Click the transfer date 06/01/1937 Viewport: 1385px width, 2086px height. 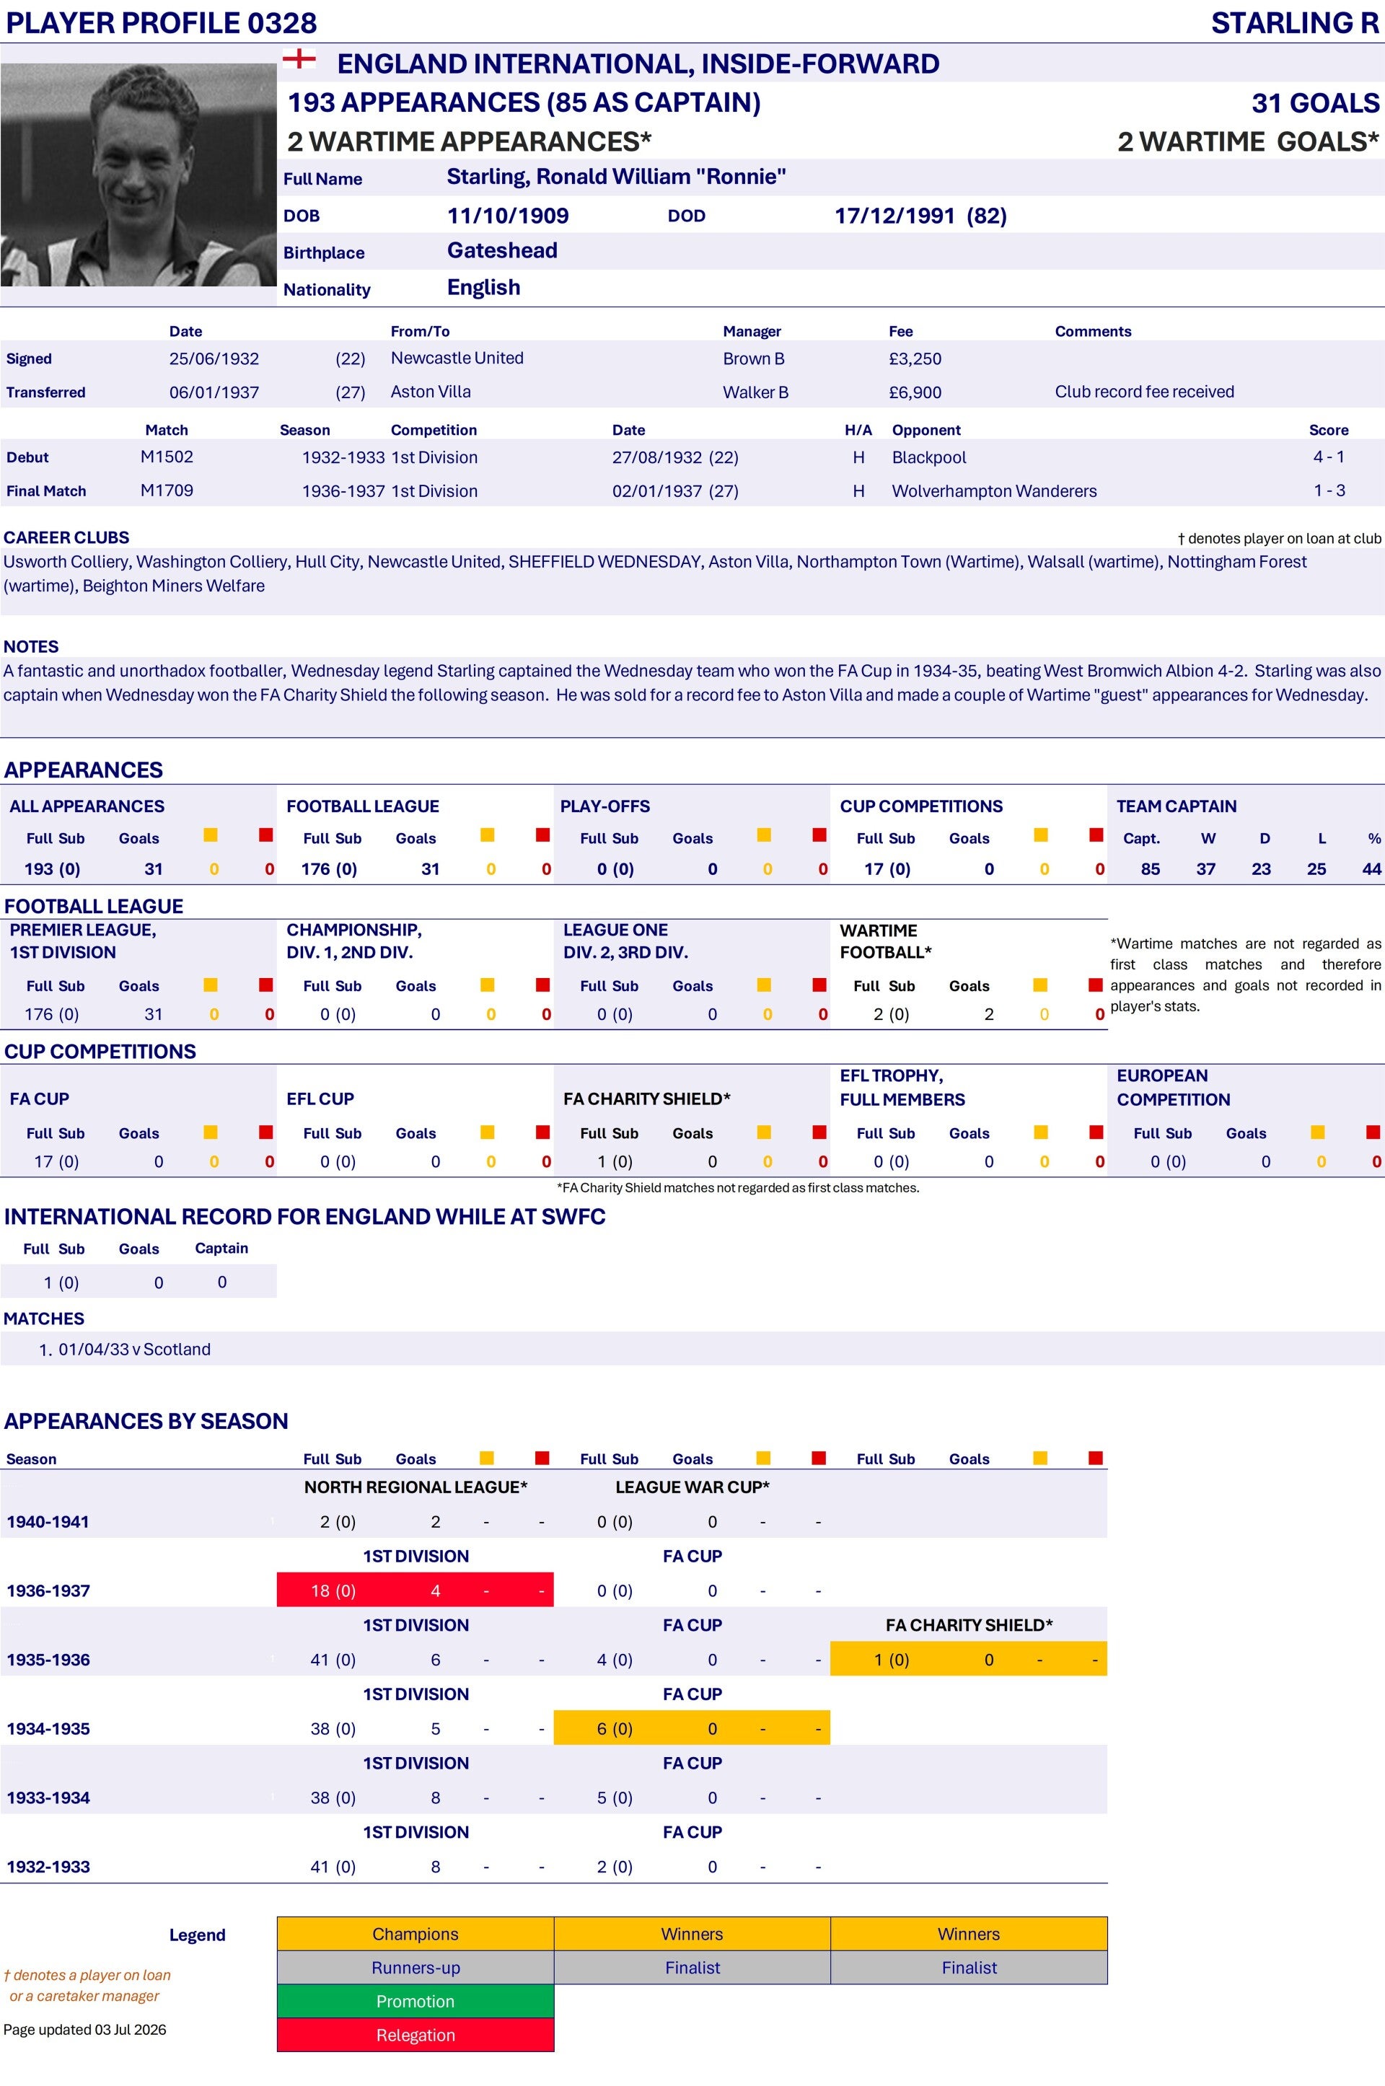pyautogui.click(x=215, y=392)
